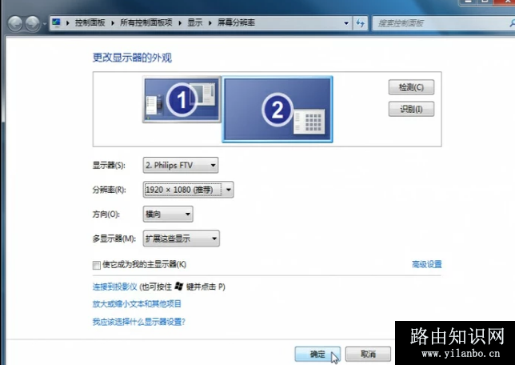Focus the 搜索控制面板 search box
Image resolution: width=515 pixels, height=365 pixels.
point(443,23)
